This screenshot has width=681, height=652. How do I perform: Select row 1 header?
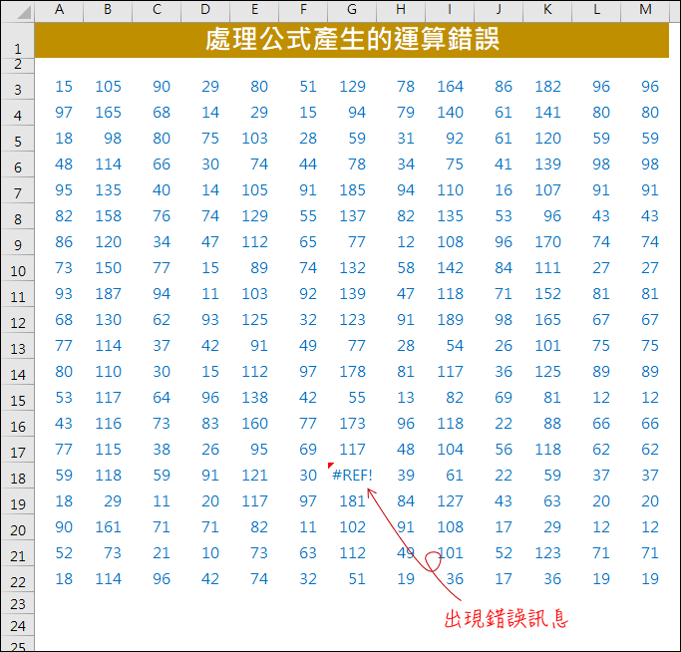(x=17, y=40)
